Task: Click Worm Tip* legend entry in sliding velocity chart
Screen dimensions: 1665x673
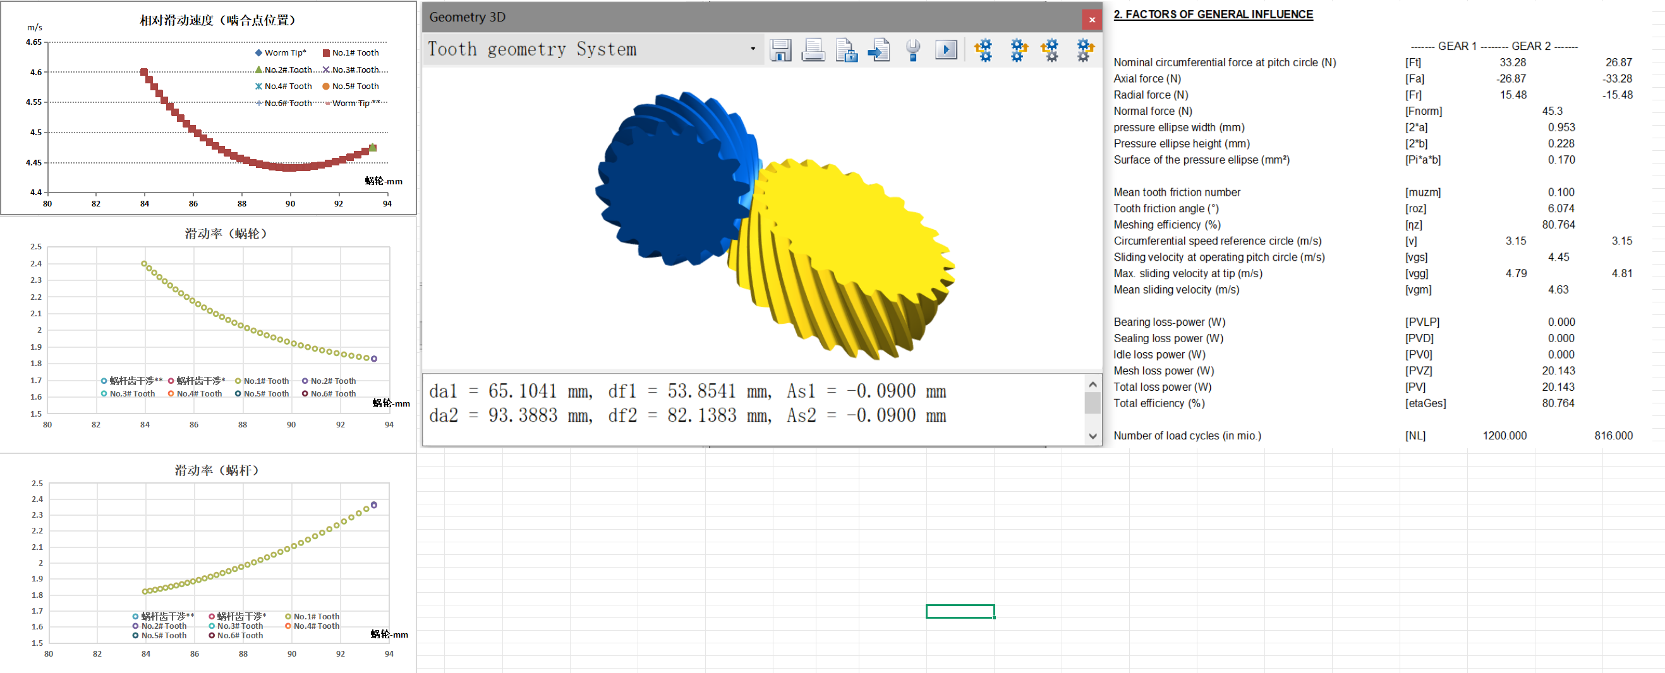Action: click(x=281, y=53)
